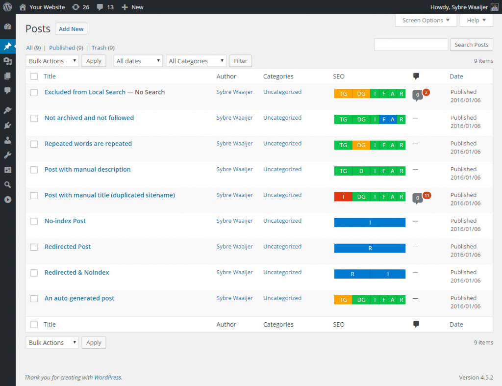Viewport: 502px width, 386px height.
Task: Open the Media library sidebar icon
Action: [x=7, y=61]
